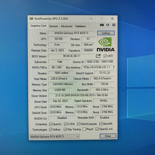Screen dimensions: 155x155
Task: Click the Default Clock row Memory 1313 MHz
Action: [x=82, y=112]
